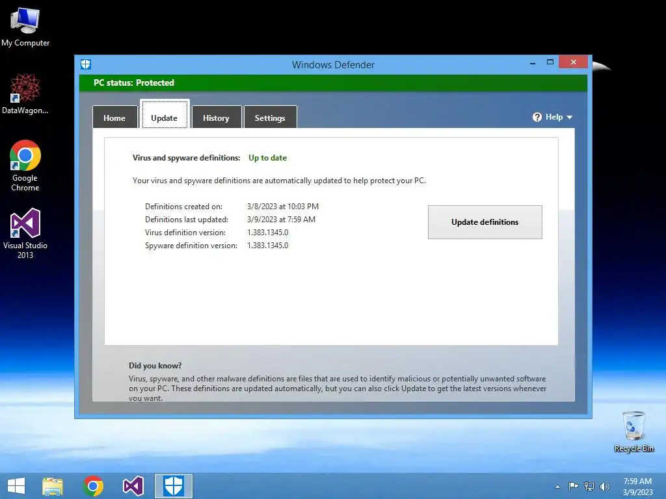Select Windows Defender taskbar shield icon
Screen dimensions: 666x499
coord(173,486)
